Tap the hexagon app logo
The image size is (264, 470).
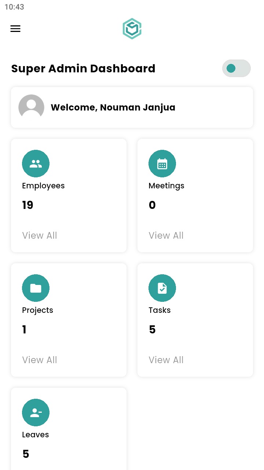[132, 29]
